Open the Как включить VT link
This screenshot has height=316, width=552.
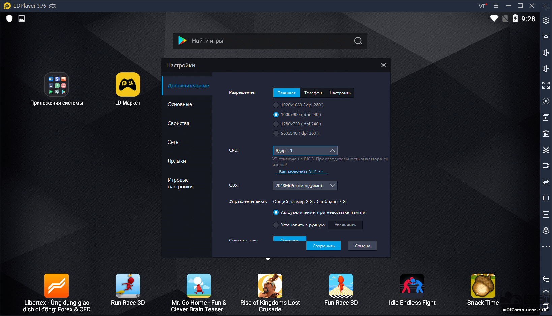pos(301,171)
